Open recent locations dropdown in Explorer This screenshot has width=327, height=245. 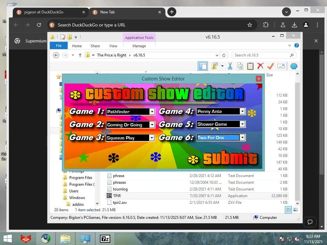coord(73,55)
